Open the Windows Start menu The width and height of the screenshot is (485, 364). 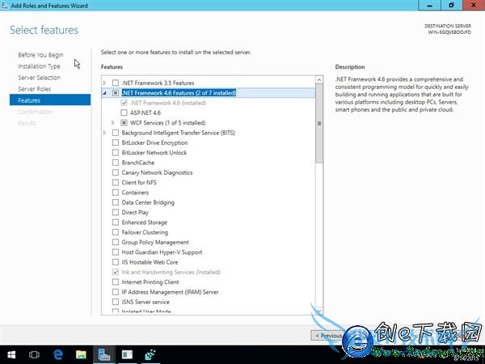11,354
